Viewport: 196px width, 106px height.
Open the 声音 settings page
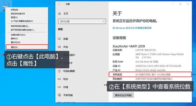coord(66,47)
